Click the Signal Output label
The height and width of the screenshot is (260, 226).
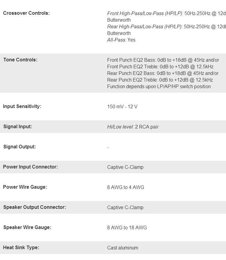click(x=19, y=147)
